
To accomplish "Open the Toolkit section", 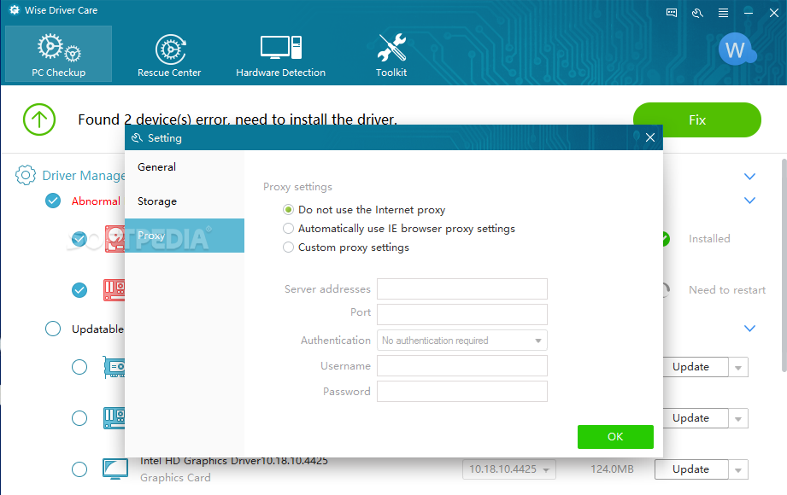I will 391,54.
